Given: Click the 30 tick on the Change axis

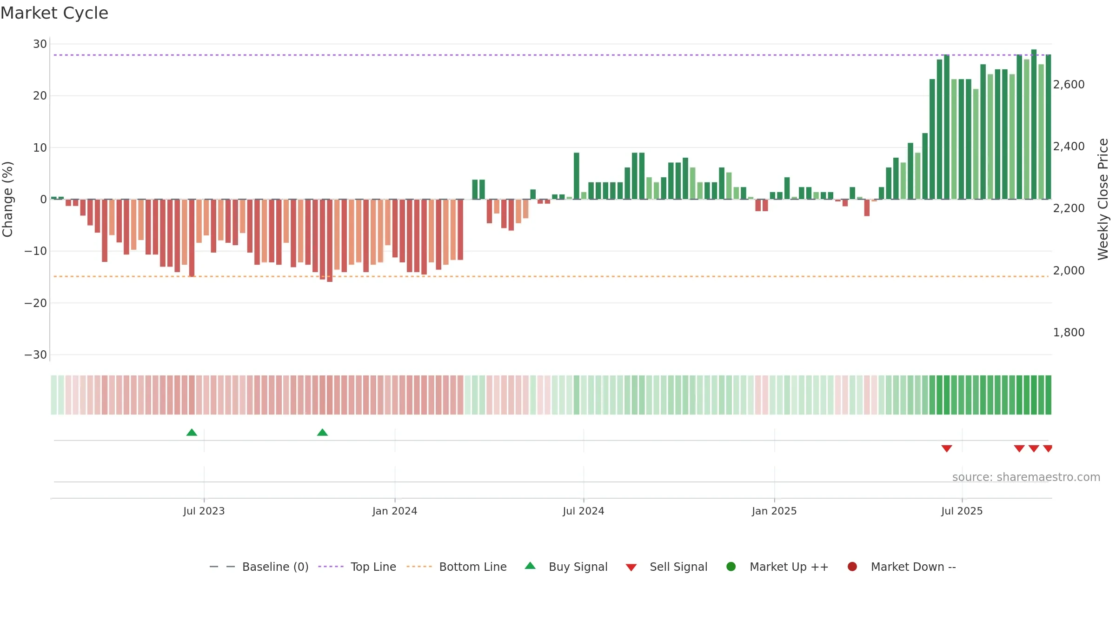Looking at the screenshot, I should pyautogui.click(x=40, y=44).
